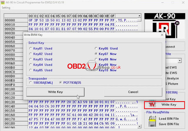This screenshot has width=188, height=131.
Task: Click the hex table scroll down arrow
Action: pyautogui.click(x=139, y=126)
